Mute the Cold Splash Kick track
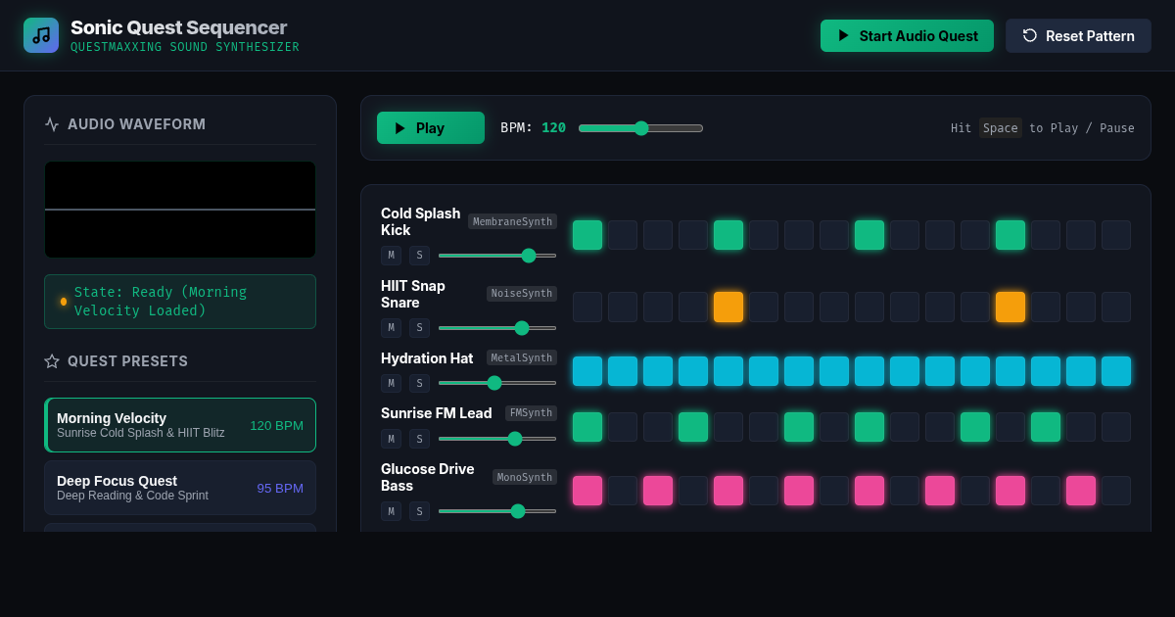Image resolution: width=1175 pixels, height=617 pixels. pyautogui.click(x=391, y=256)
